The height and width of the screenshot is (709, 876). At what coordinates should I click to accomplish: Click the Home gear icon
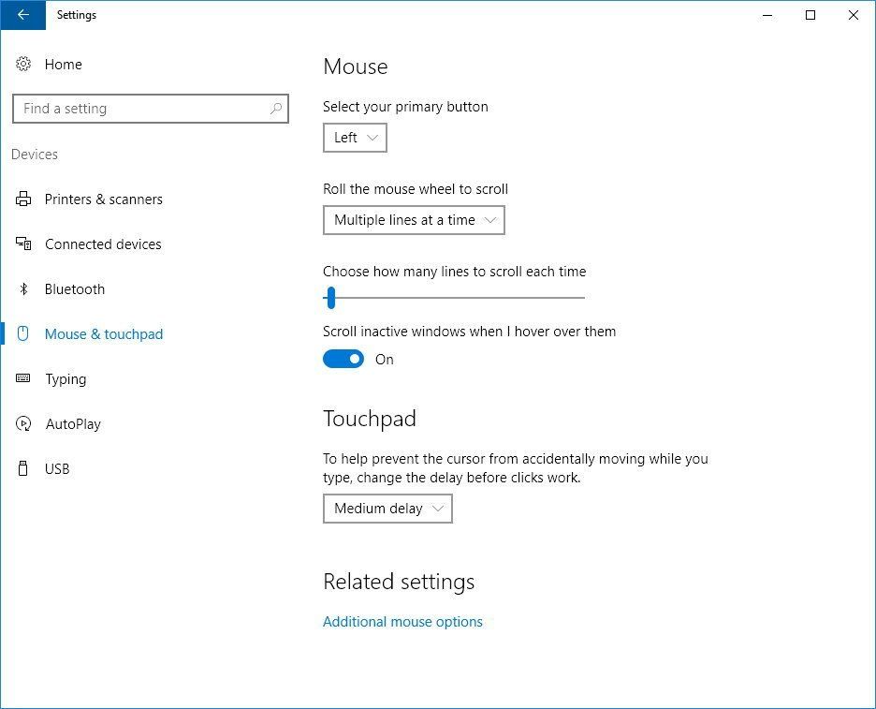(x=22, y=64)
